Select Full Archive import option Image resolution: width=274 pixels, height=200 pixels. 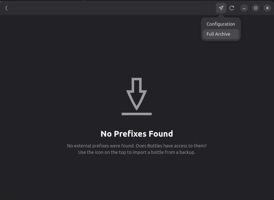point(221,34)
